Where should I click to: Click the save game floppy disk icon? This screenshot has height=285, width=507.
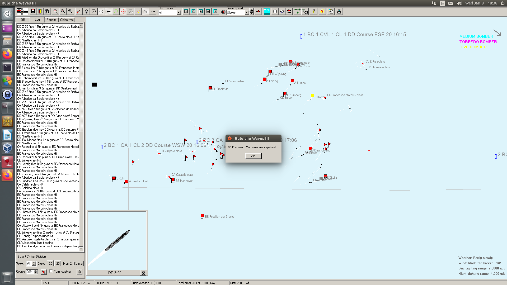click(33, 11)
